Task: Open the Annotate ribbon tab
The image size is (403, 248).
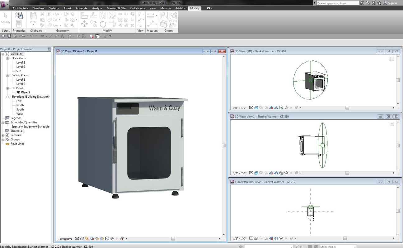Action: (x=82, y=8)
